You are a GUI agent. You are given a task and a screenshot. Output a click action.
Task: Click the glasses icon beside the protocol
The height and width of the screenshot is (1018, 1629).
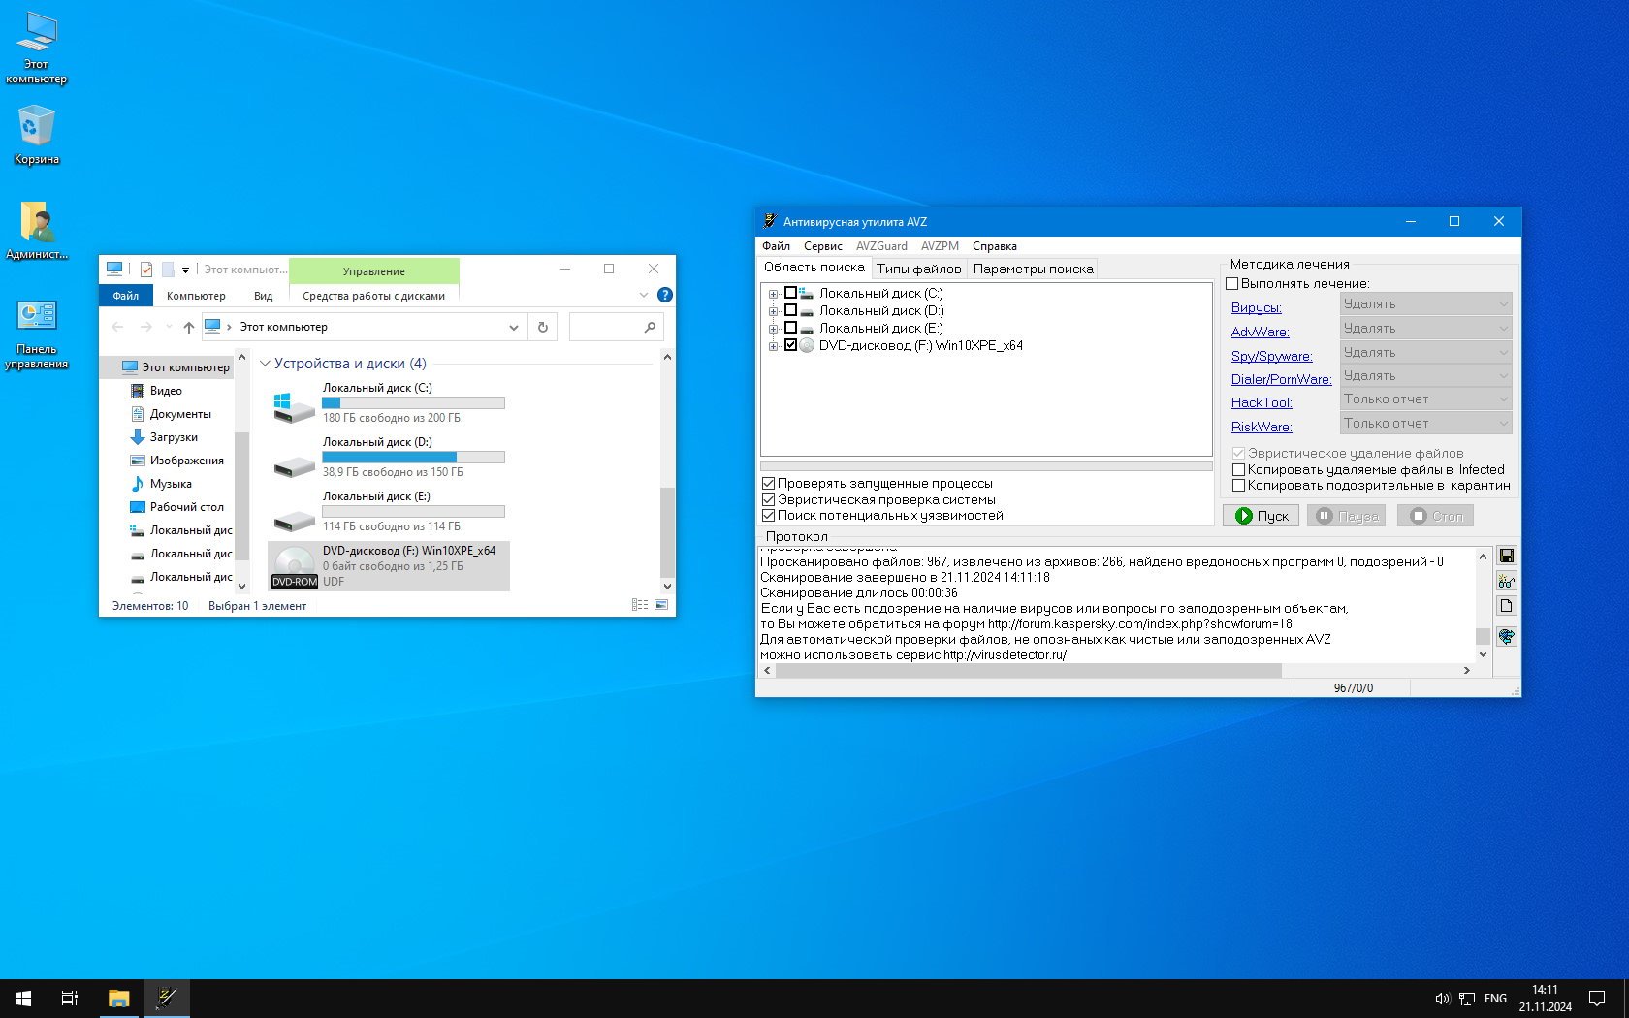pyautogui.click(x=1506, y=581)
